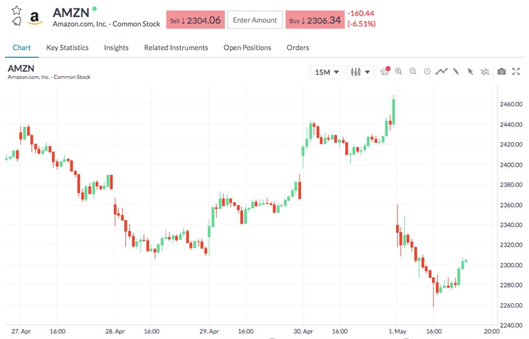Click the 1. May date axis label
Image resolution: width=529 pixels, height=339 pixels.
tap(397, 331)
